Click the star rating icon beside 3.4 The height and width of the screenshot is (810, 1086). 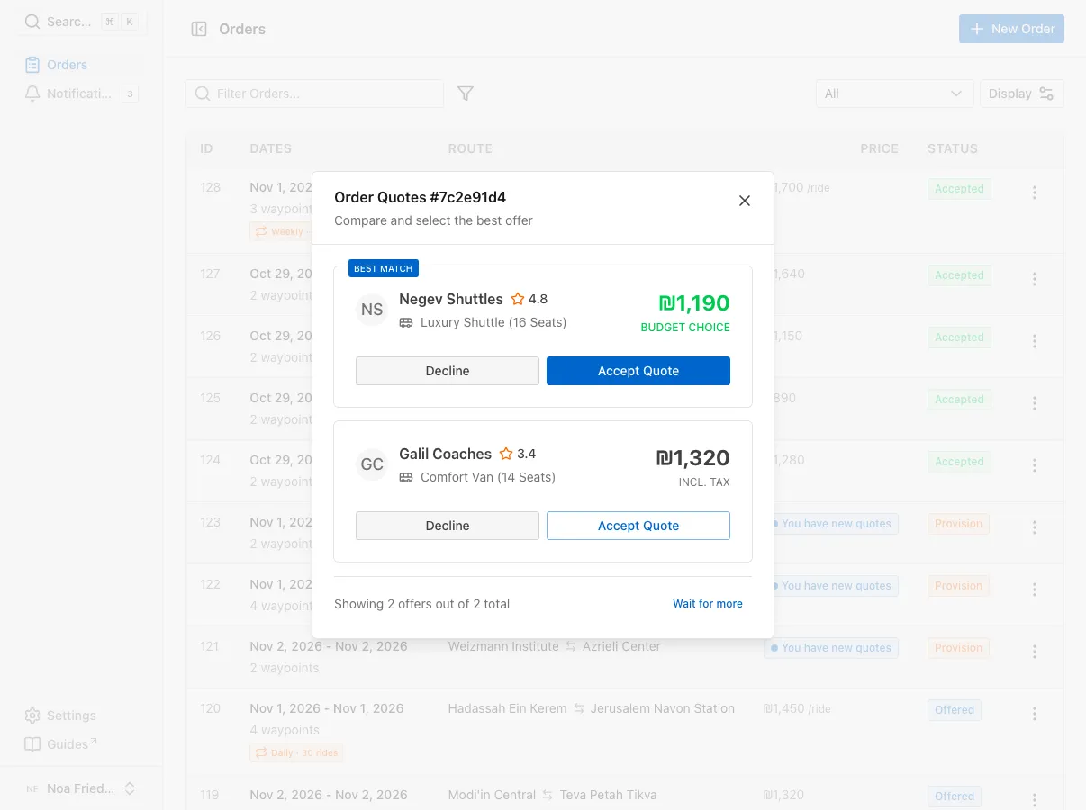506,454
